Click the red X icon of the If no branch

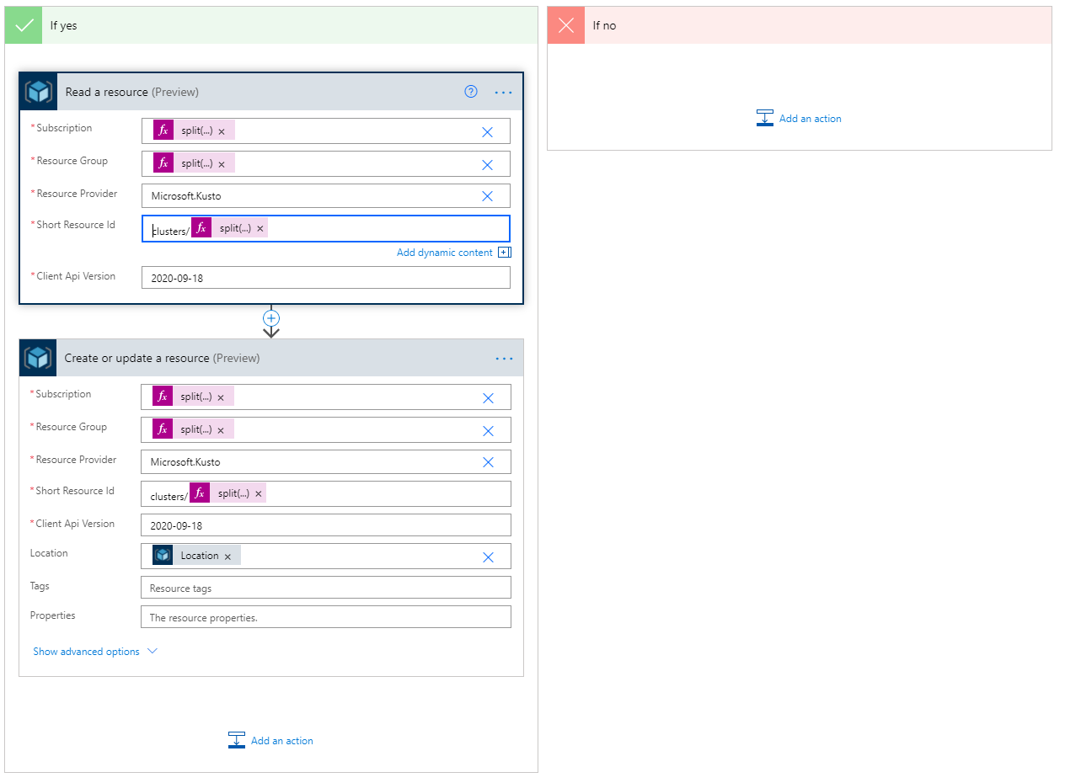click(x=565, y=24)
